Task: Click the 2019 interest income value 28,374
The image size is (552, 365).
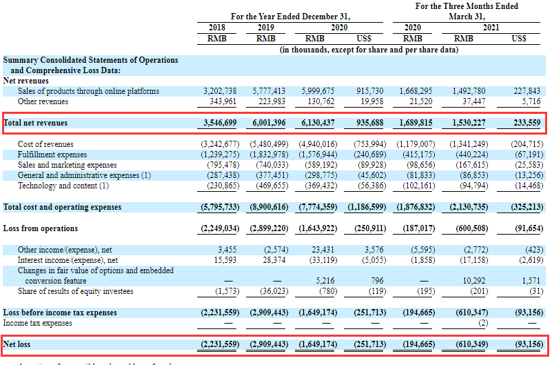Action: pyautogui.click(x=270, y=260)
